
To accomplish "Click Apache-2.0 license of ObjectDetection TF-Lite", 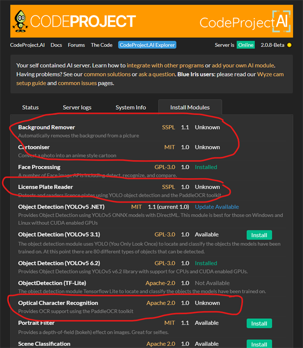I will coord(160,283).
